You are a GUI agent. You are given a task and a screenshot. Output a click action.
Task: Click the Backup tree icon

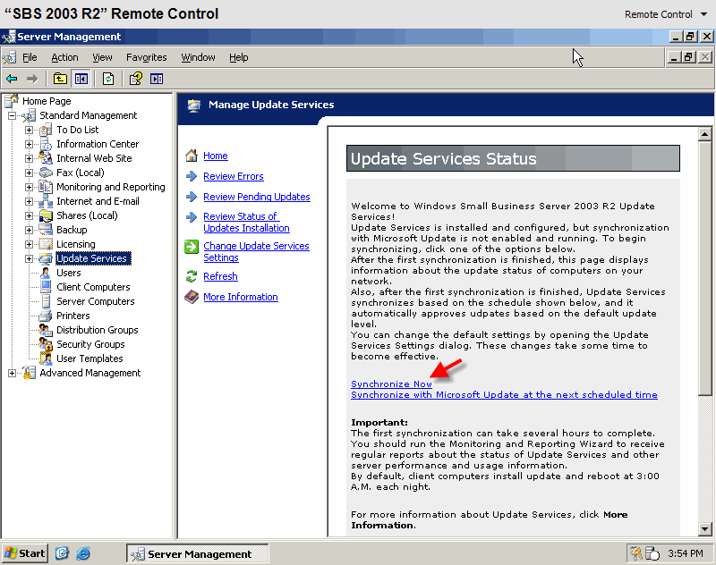tap(46, 230)
